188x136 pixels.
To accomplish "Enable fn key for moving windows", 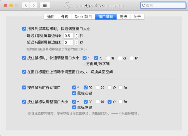I will click(120, 87).
